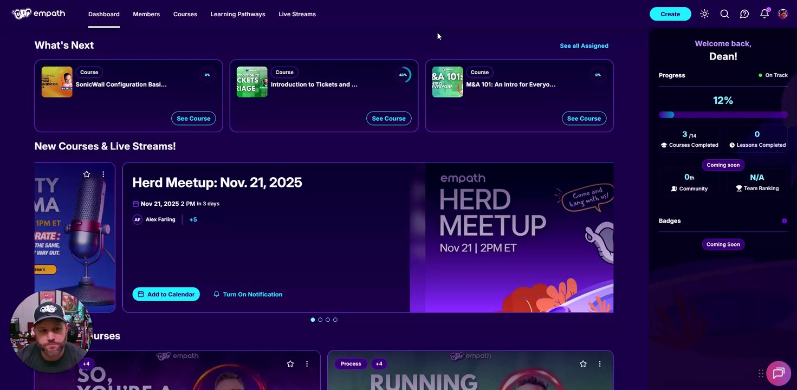Open user profile avatar menu
Viewport: 797px width, 390px height.
tap(783, 14)
